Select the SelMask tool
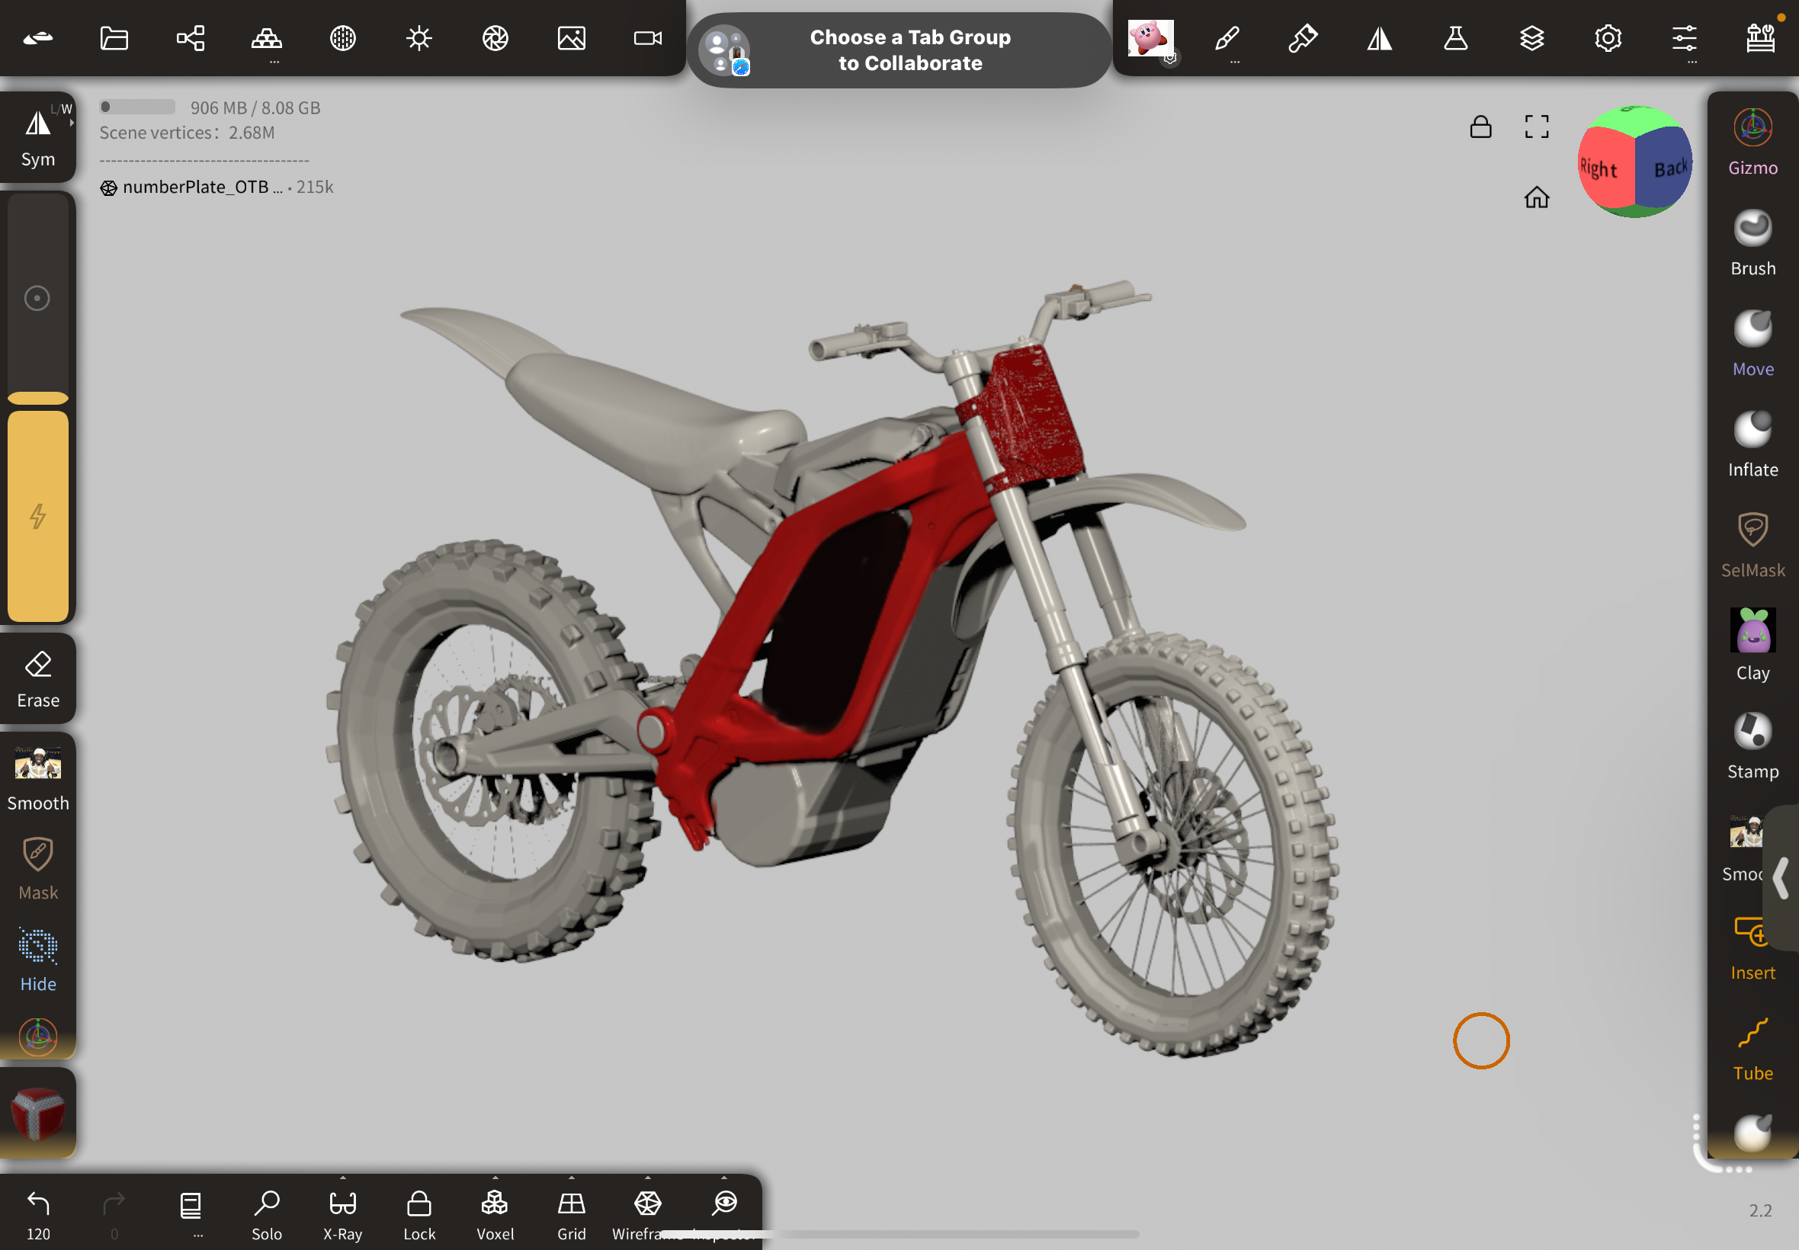The height and width of the screenshot is (1250, 1799). coord(1753,545)
